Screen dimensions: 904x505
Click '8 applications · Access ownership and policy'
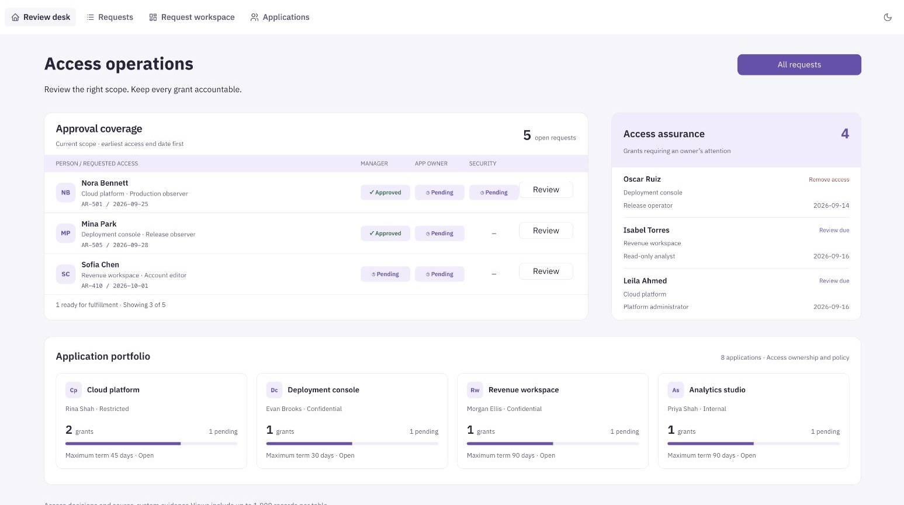(x=785, y=358)
